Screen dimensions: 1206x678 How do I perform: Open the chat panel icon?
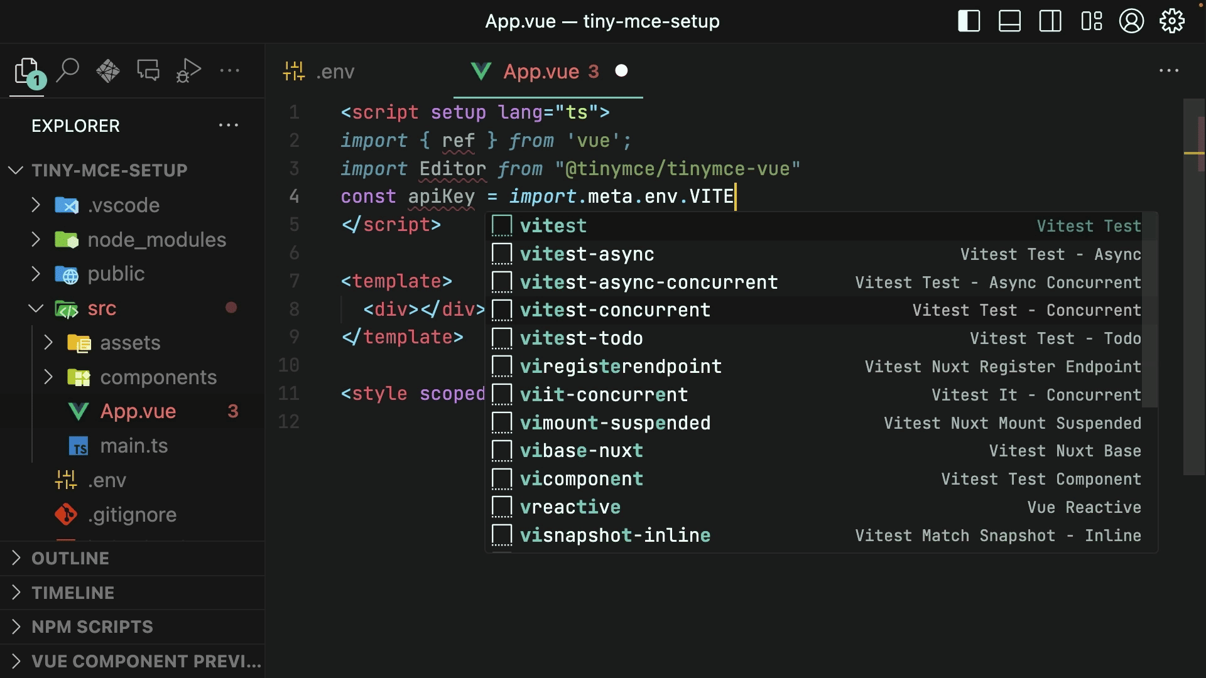(x=148, y=71)
